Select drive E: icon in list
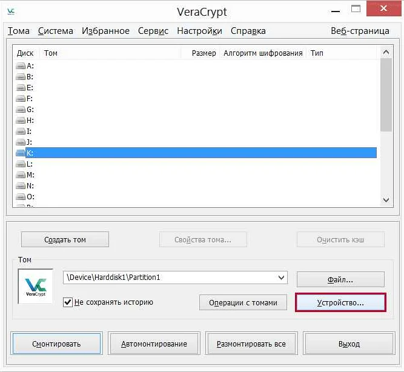Viewport: 404px width, 372px height. 21,88
